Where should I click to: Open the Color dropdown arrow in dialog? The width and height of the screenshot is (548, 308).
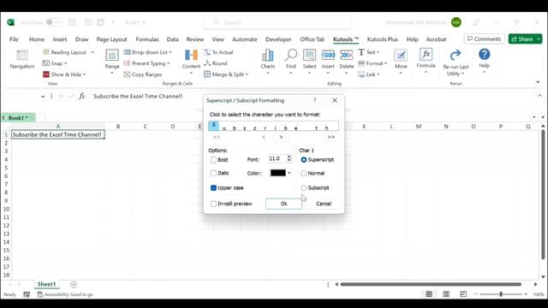click(289, 173)
